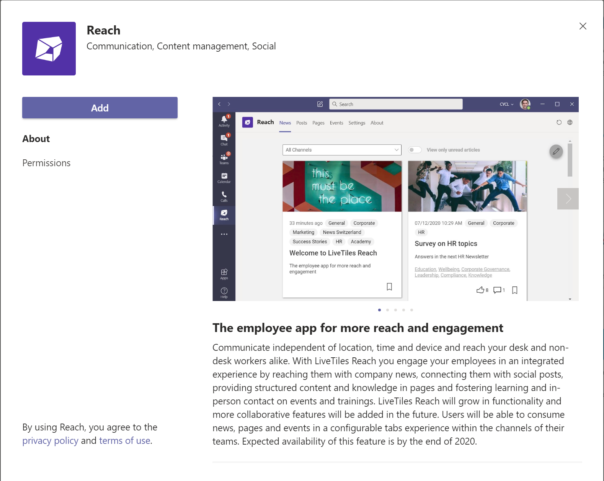Click the pencil edit icon
Image resolution: width=604 pixels, height=481 pixels.
coord(556,151)
